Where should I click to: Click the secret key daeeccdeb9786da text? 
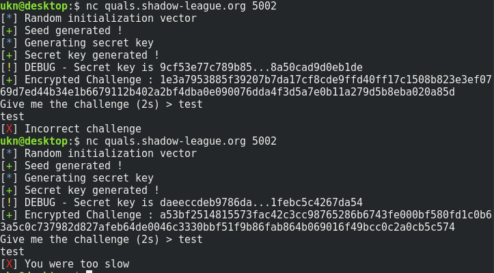pyautogui.click(x=261, y=203)
